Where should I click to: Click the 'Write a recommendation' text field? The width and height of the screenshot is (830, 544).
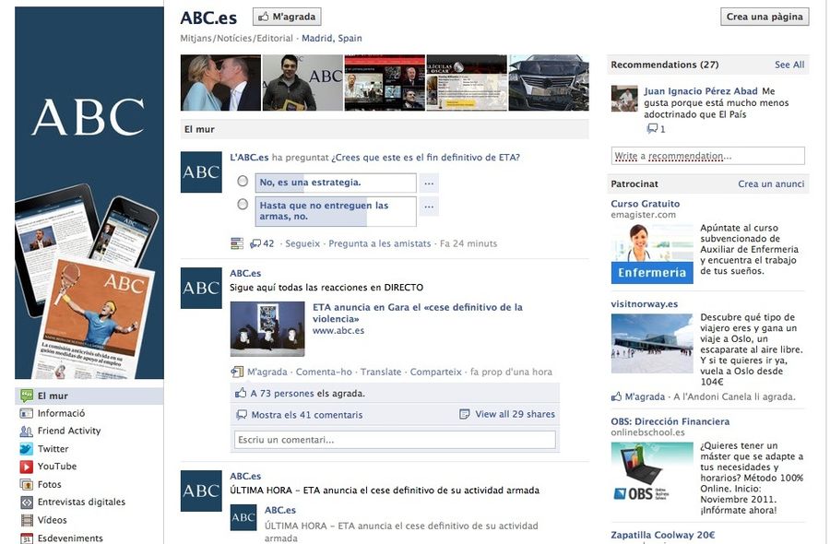(x=707, y=156)
